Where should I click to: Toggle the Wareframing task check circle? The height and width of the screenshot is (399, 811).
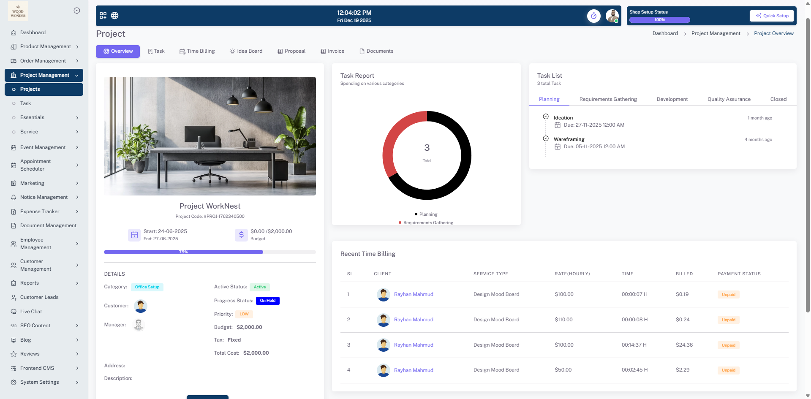[x=546, y=138]
